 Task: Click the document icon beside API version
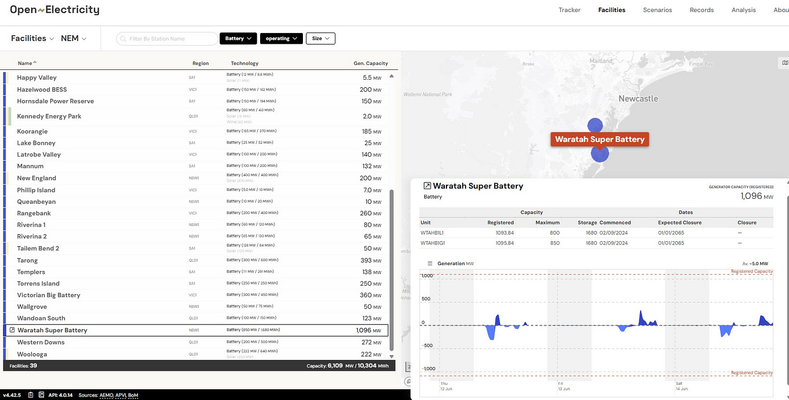[x=41, y=395]
